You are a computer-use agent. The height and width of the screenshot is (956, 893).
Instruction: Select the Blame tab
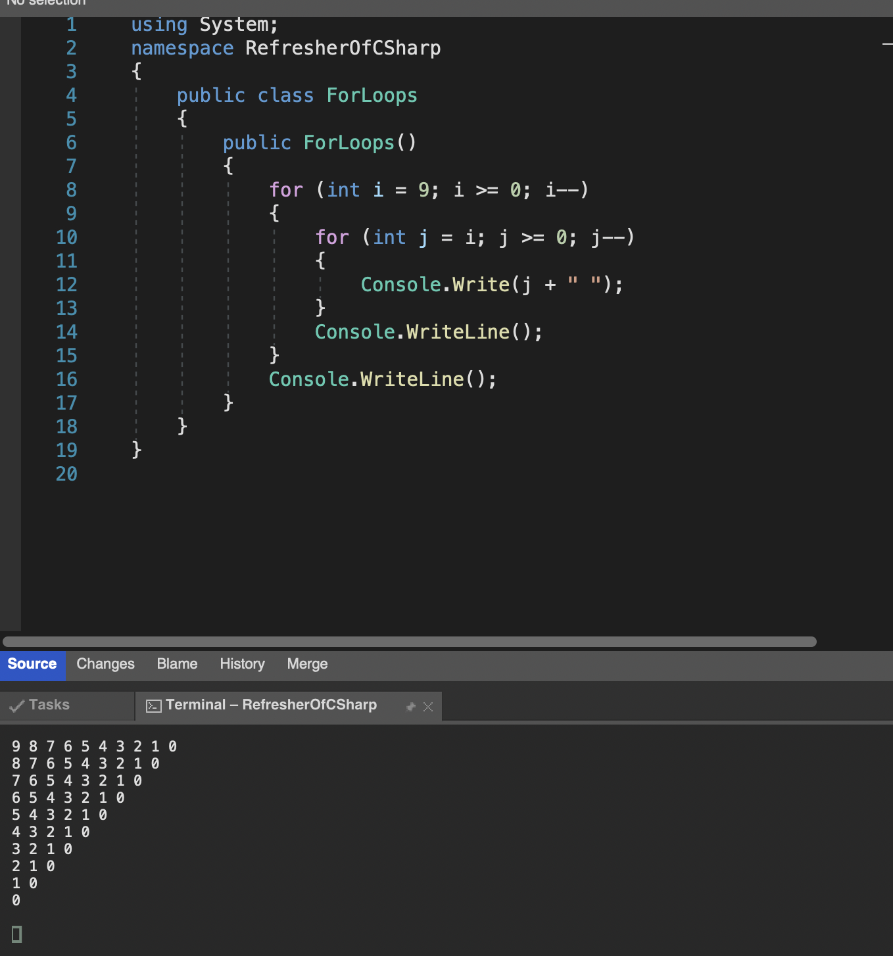(x=177, y=664)
